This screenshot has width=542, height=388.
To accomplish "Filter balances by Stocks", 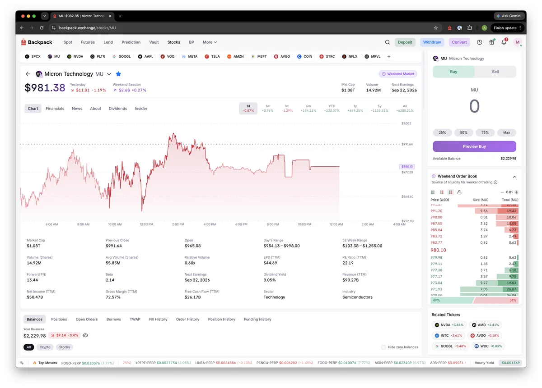I will [x=65, y=347].
